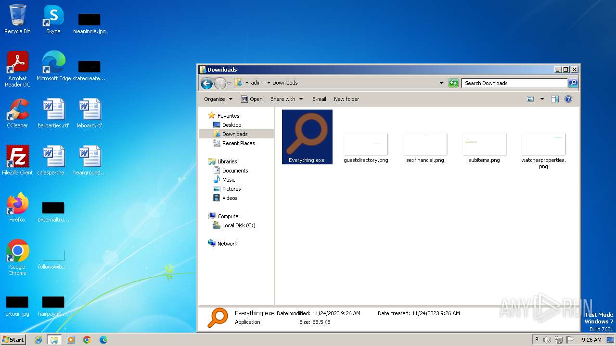Click the search magnifier button
This screenshot has width=616, height=346.
pyautogui.click(x=573, y=83)
